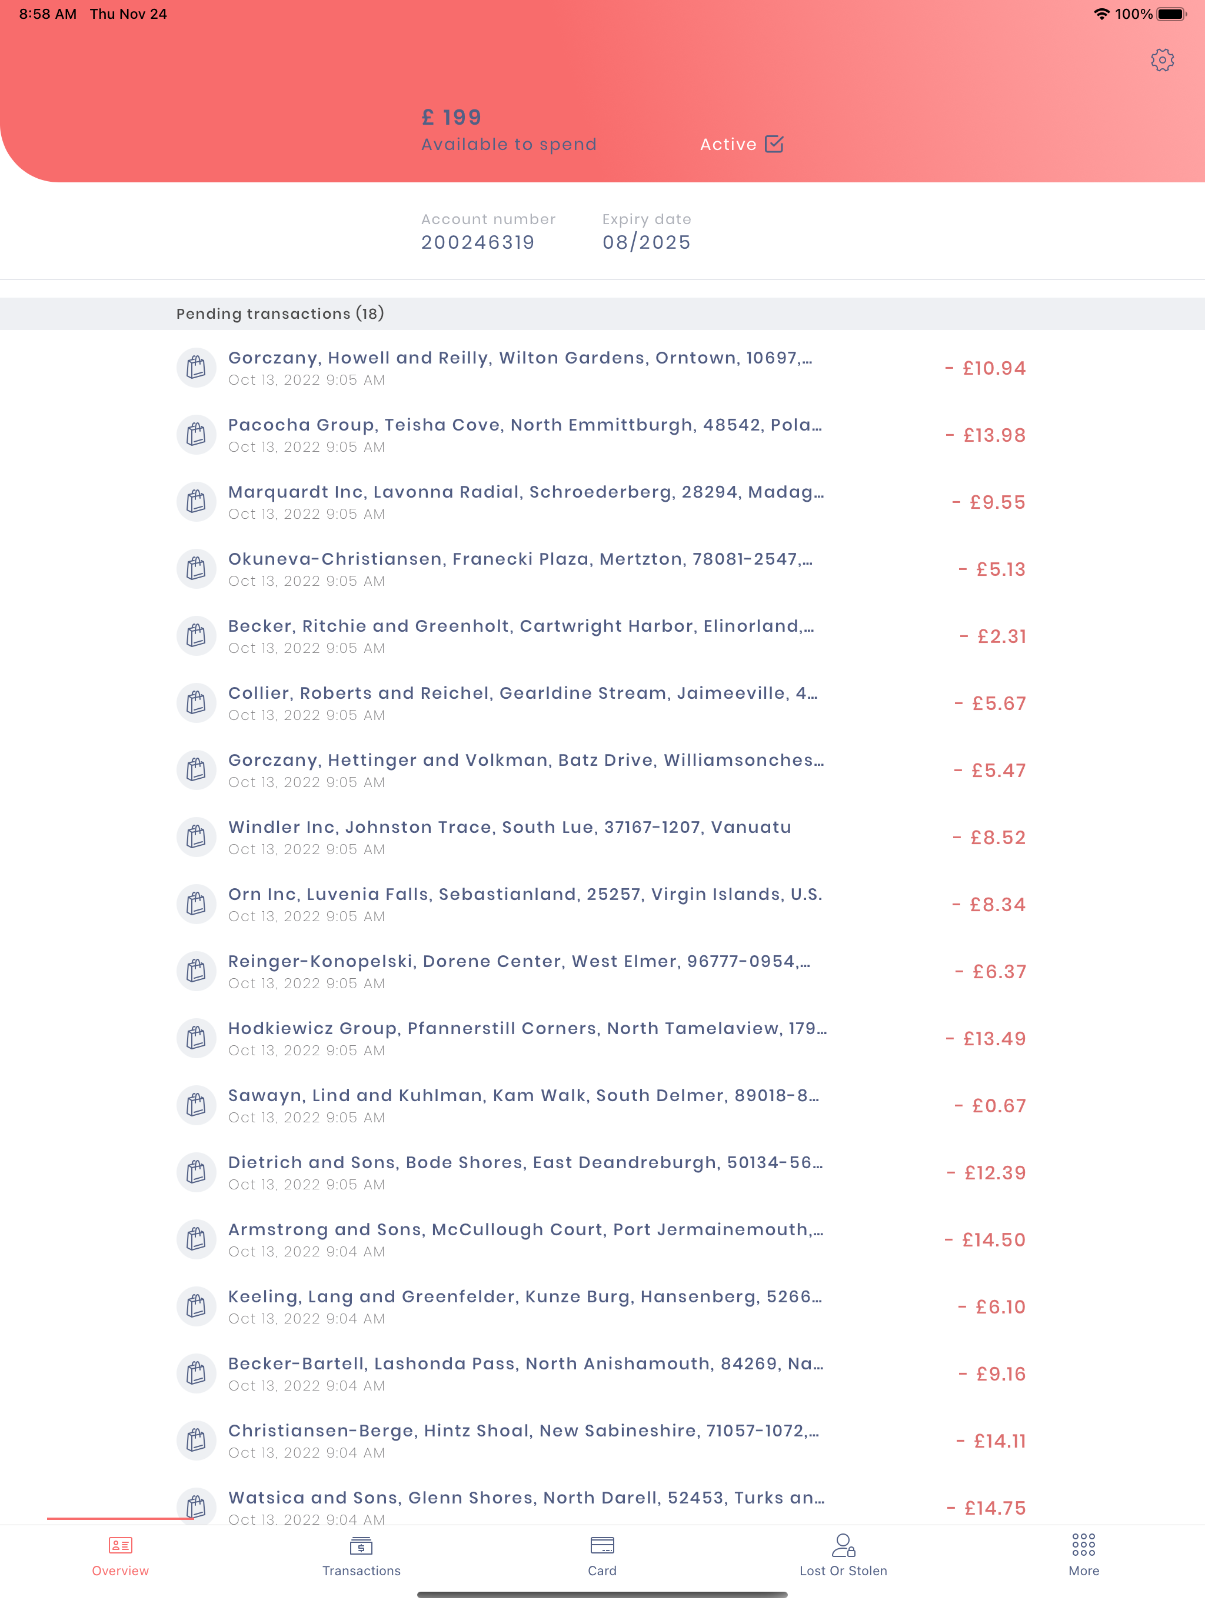The width and height of the screenshot is (1205, 1607).
Task: Tap the 8:58 AM clock in status bar
Action: tap(47, 14)
